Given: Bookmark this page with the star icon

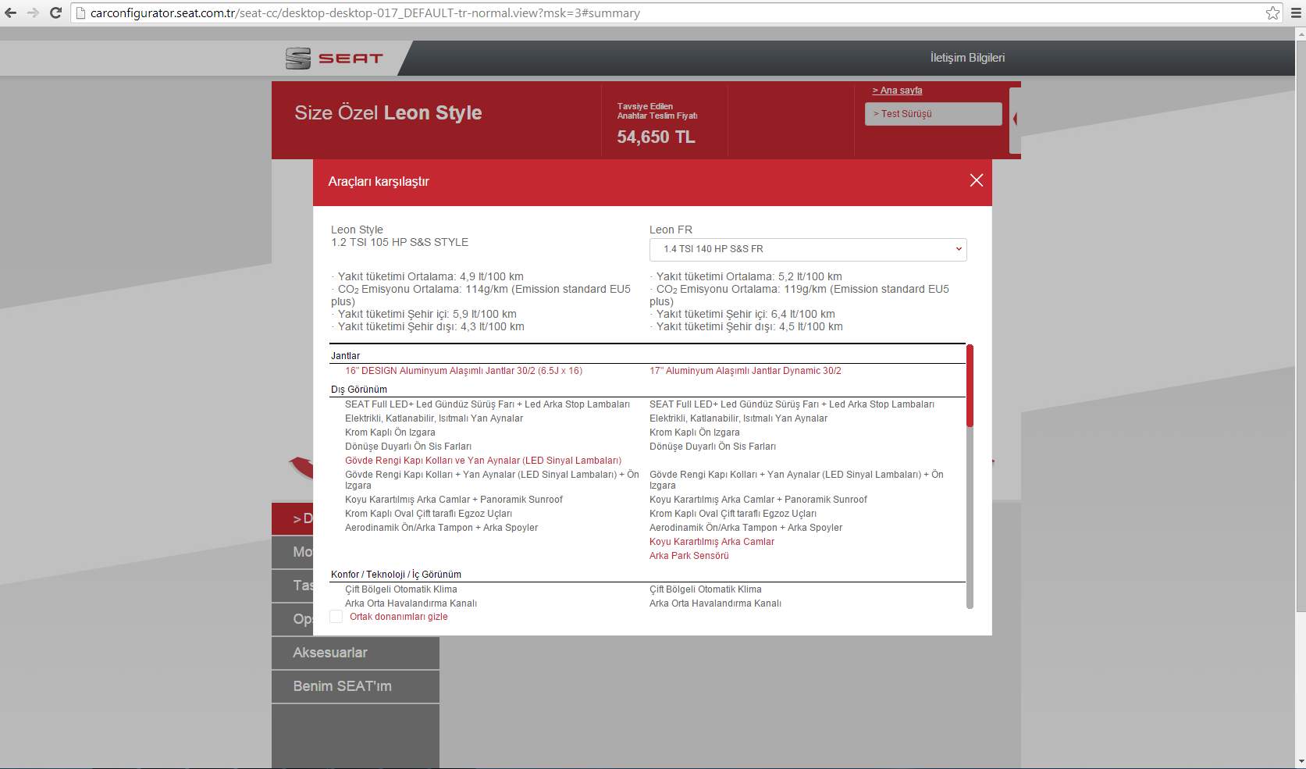Looking at the screenshot, I should click(x=1272, y=12).
